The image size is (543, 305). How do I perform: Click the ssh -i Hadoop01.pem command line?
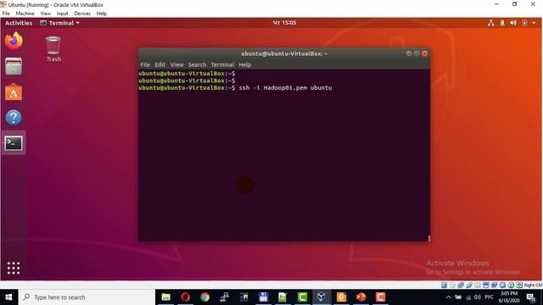235,88
